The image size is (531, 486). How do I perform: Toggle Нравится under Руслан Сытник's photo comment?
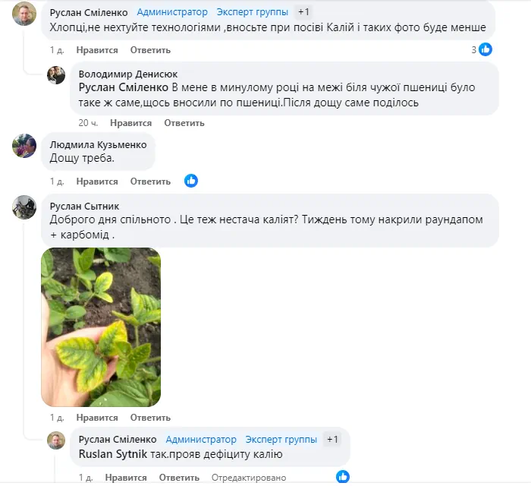pos(97,418)
